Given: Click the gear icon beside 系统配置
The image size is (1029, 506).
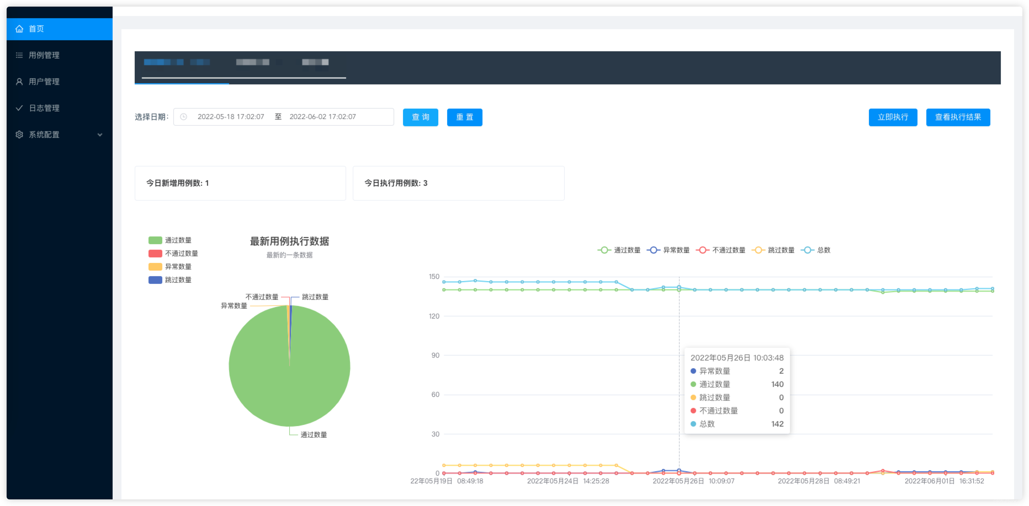Looking at the screenshot, I should (x=19, y=134).
